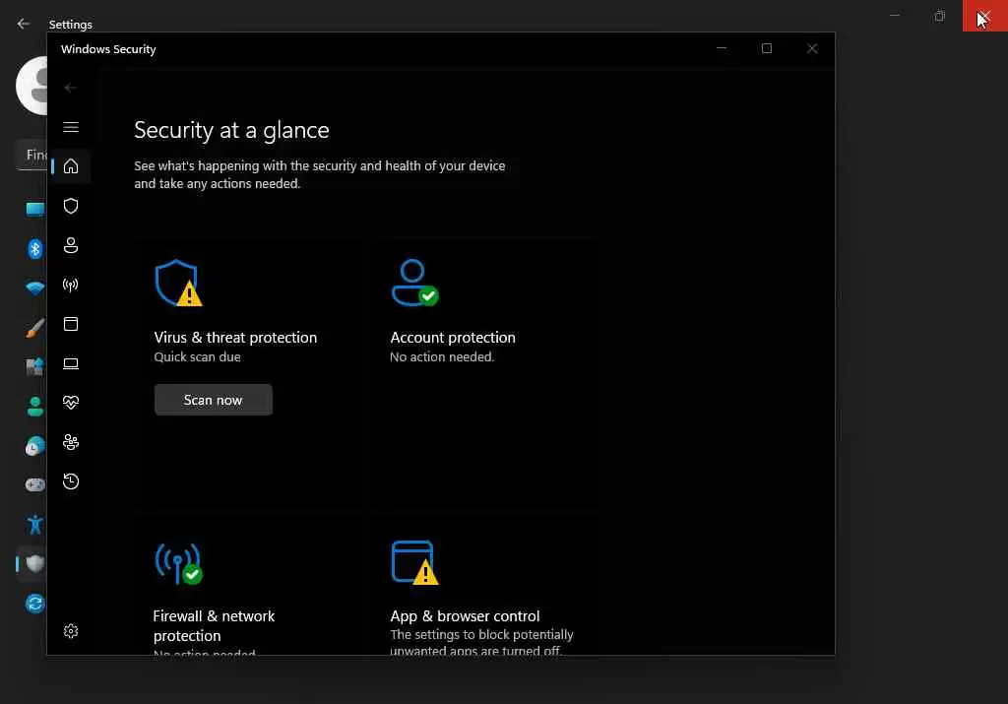Image resolution: width=1008 pixels, height=704 pixels.
Task: Open Device performance & health heart icon
Action: [x=71, y=403]
